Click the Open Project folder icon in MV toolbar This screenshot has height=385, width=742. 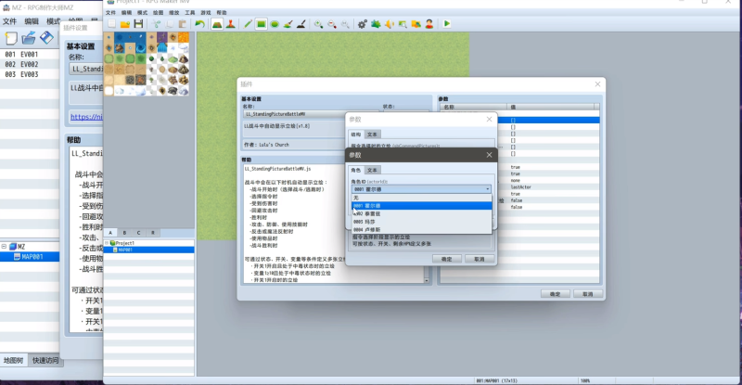pyautogui.click(x=125, y=24)
